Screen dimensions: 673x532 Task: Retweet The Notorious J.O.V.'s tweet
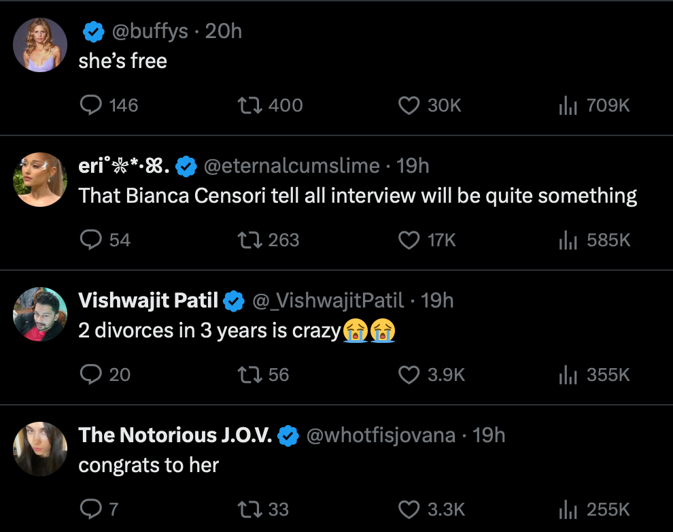(x=247, y=510)
